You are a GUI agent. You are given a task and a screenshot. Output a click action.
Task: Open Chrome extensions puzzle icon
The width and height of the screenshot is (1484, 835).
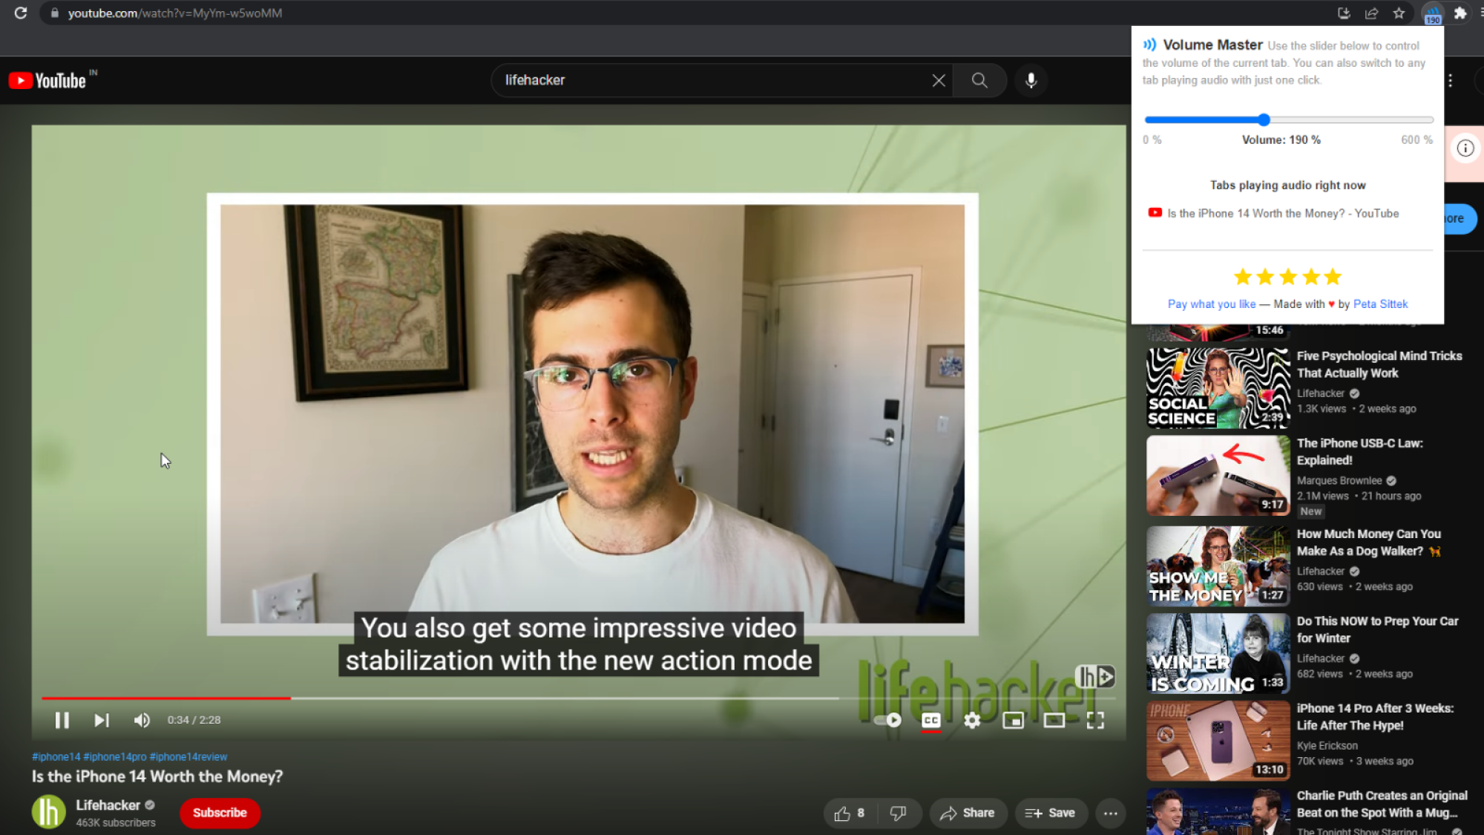[1460, 13]
